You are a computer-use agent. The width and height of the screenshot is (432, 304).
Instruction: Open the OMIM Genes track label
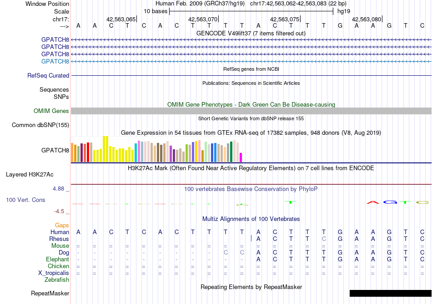point(51,111)
